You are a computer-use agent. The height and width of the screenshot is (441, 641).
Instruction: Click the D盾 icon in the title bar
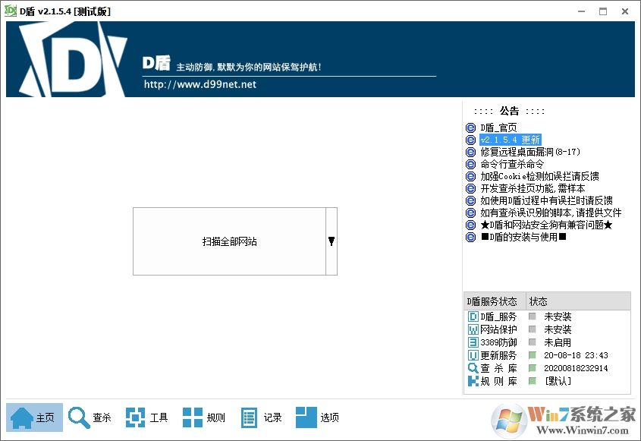pos(11,11)
